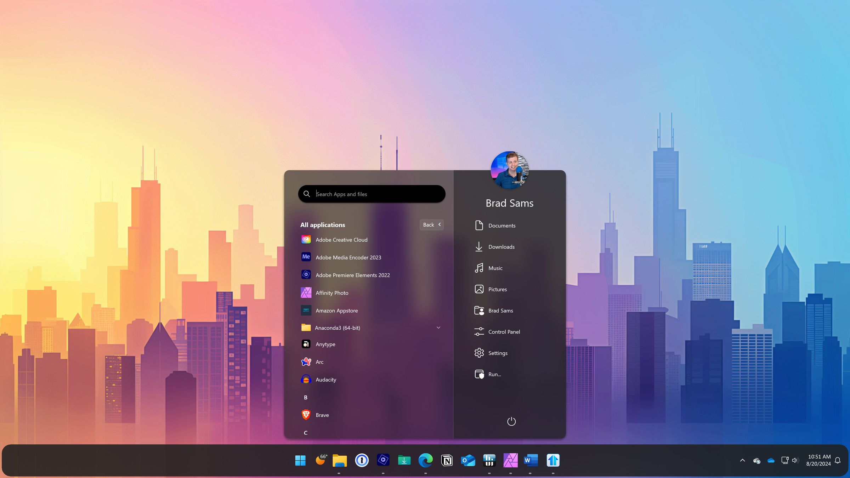Open Brave browser from list
This screenshot has width=850, height=478.
point(371,415)
